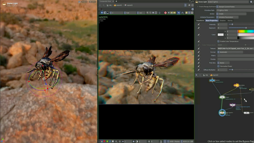The height and width of the screenshot is (143, 254).
Task: Switch to the Shadow tab
Action: [x=222, y=21]
